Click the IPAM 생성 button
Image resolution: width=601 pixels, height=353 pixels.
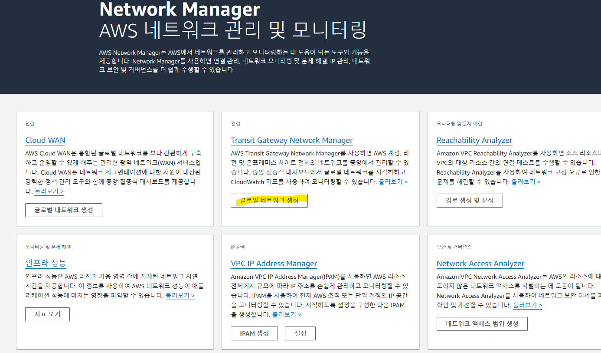[255, 333]
